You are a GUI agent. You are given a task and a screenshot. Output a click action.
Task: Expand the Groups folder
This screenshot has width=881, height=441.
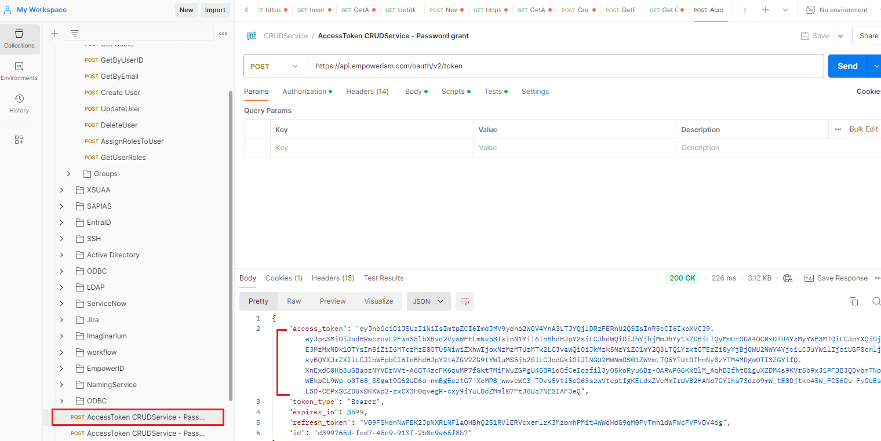(68, 174)
